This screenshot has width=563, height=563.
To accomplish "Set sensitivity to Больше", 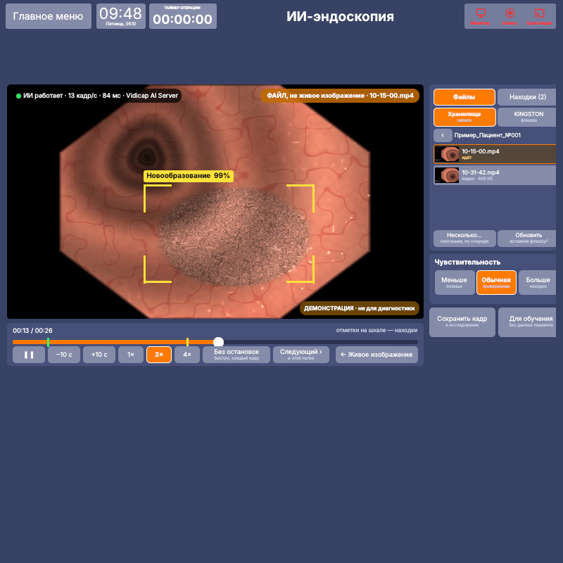I will [x=538, y=283].
